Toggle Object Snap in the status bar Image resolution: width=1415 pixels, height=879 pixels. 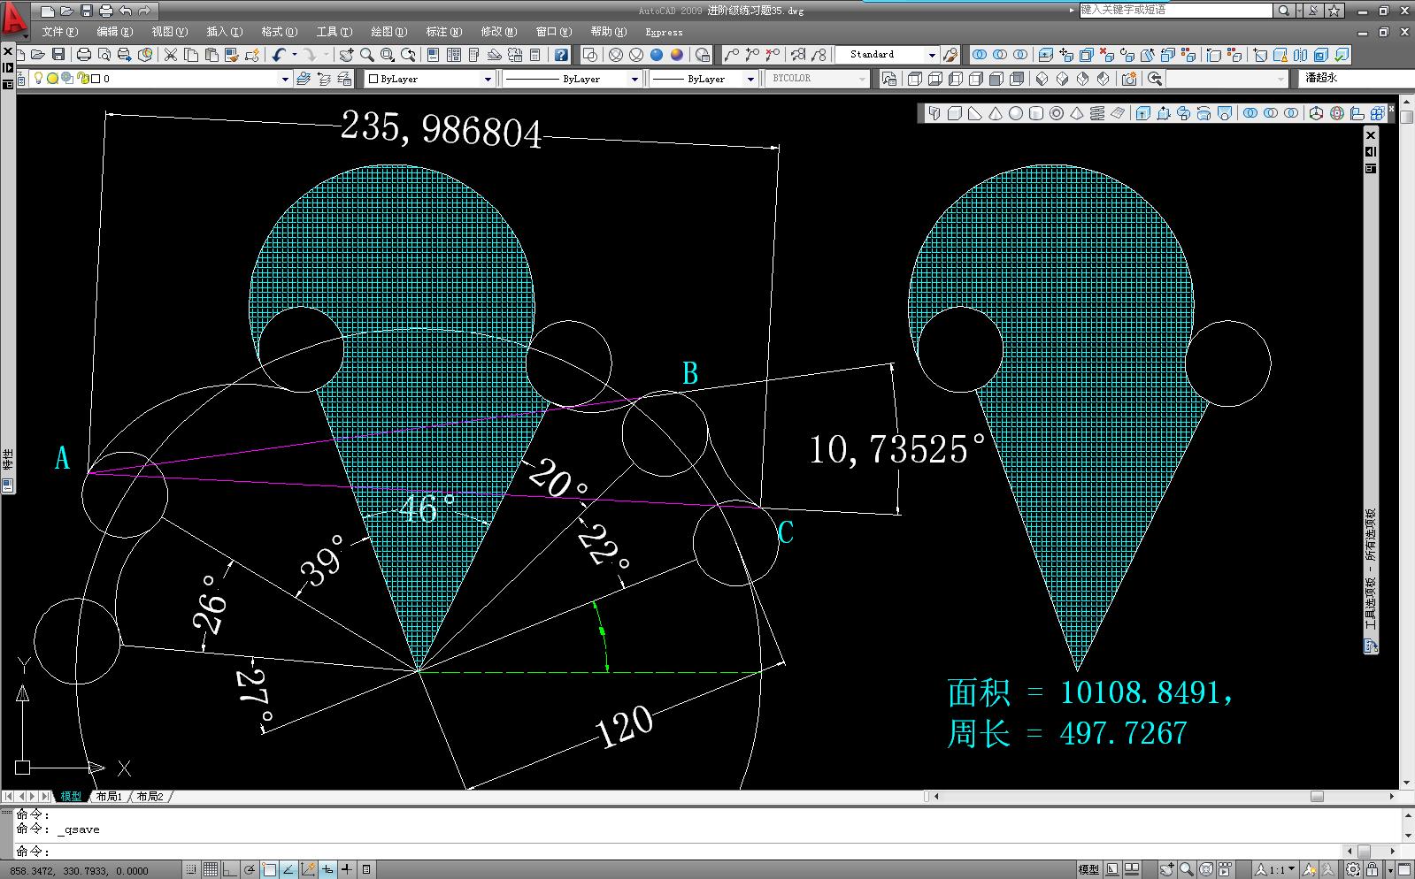(269, 870)
